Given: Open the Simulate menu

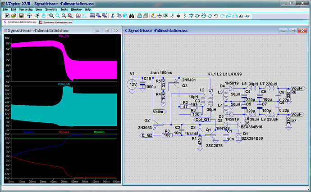Looking at the screenshot, I should point(51,9).
